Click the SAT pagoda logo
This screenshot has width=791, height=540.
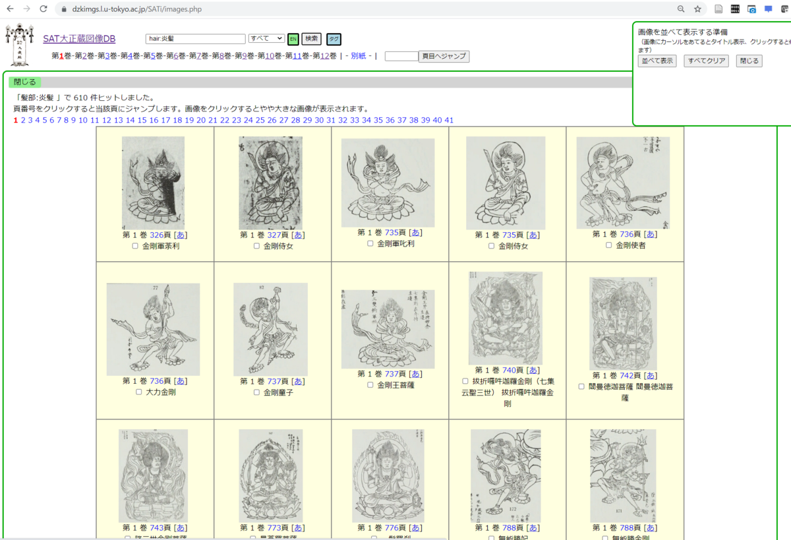pyautogui.click(x=19, y=44)
